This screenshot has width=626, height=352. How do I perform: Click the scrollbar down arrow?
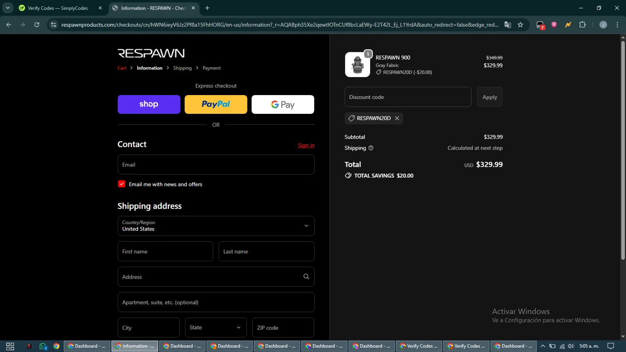[x=623, y=337]
